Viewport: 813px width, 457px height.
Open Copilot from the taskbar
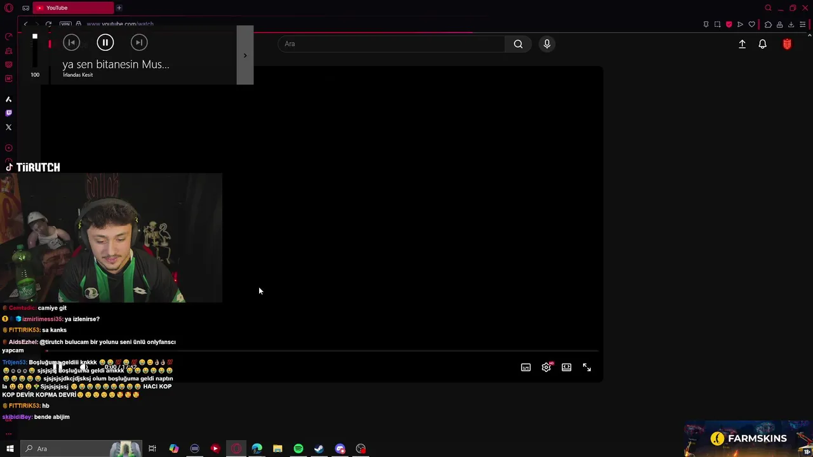pos(173,449)
